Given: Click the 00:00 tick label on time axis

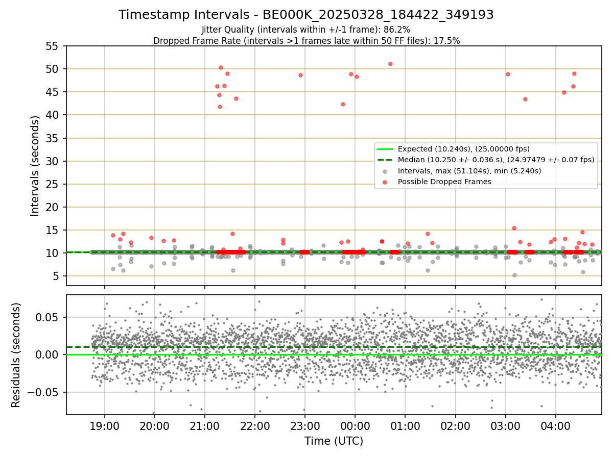Looking at the screenshot, I should (355, 426).
